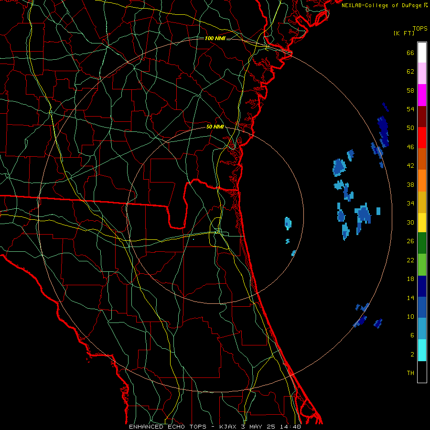Click the '66' scale value
Viewport: 430px width, 430px height.
click(410, 53)
